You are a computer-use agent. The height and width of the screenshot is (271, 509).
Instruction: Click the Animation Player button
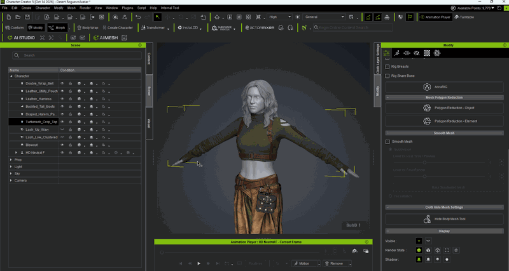tap(435, 17)
